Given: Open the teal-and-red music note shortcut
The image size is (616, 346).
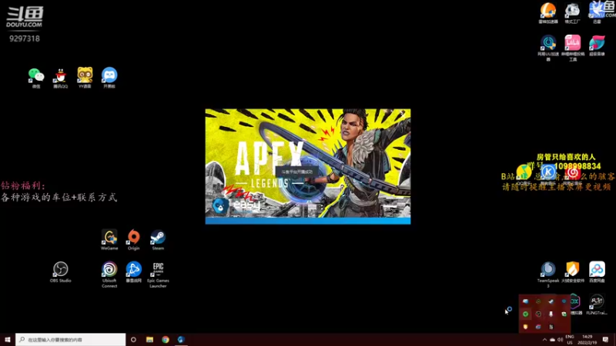Looking at the screenshot, I should (597, 45).
